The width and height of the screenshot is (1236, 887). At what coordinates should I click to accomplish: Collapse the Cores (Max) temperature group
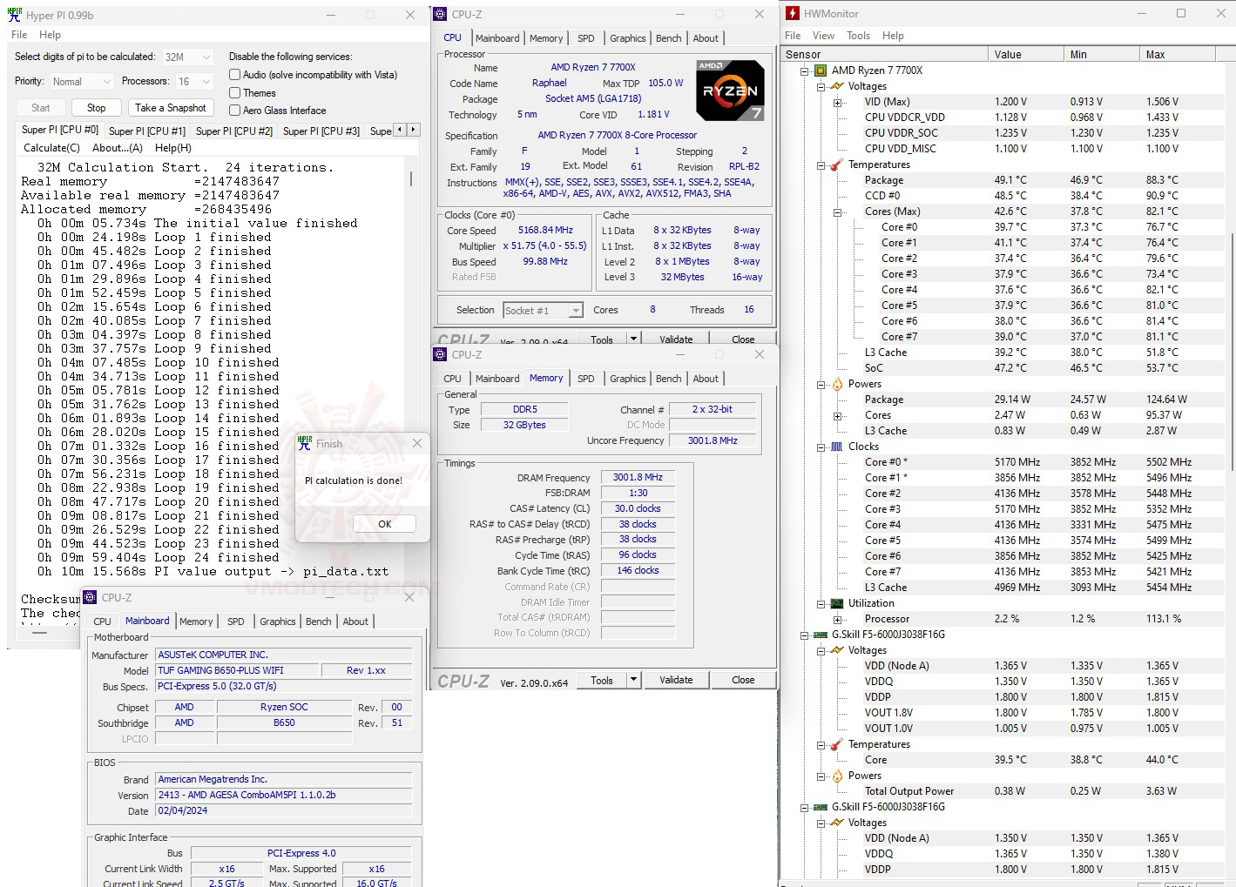837,212
